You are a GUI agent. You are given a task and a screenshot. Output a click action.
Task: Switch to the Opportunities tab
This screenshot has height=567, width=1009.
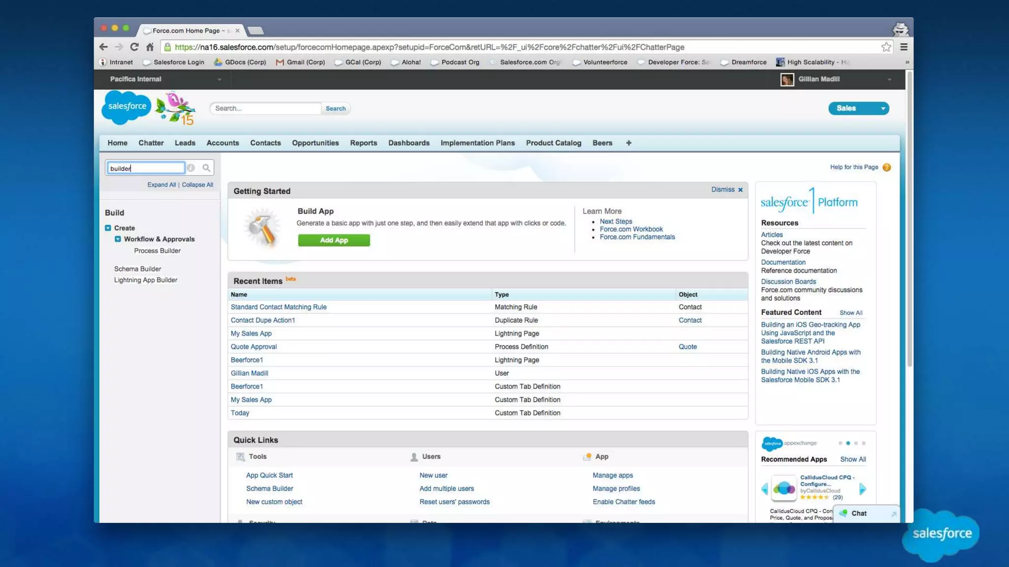[315, 143]
